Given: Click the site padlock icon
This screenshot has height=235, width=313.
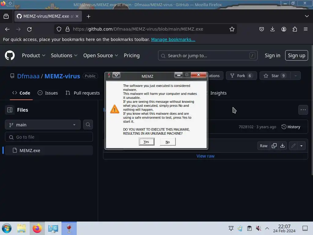Looking at the screenshot, I should pos(68,29).
